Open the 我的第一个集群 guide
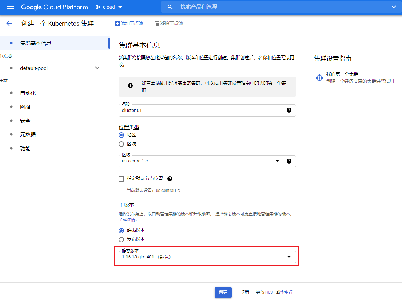 [355, 78]
